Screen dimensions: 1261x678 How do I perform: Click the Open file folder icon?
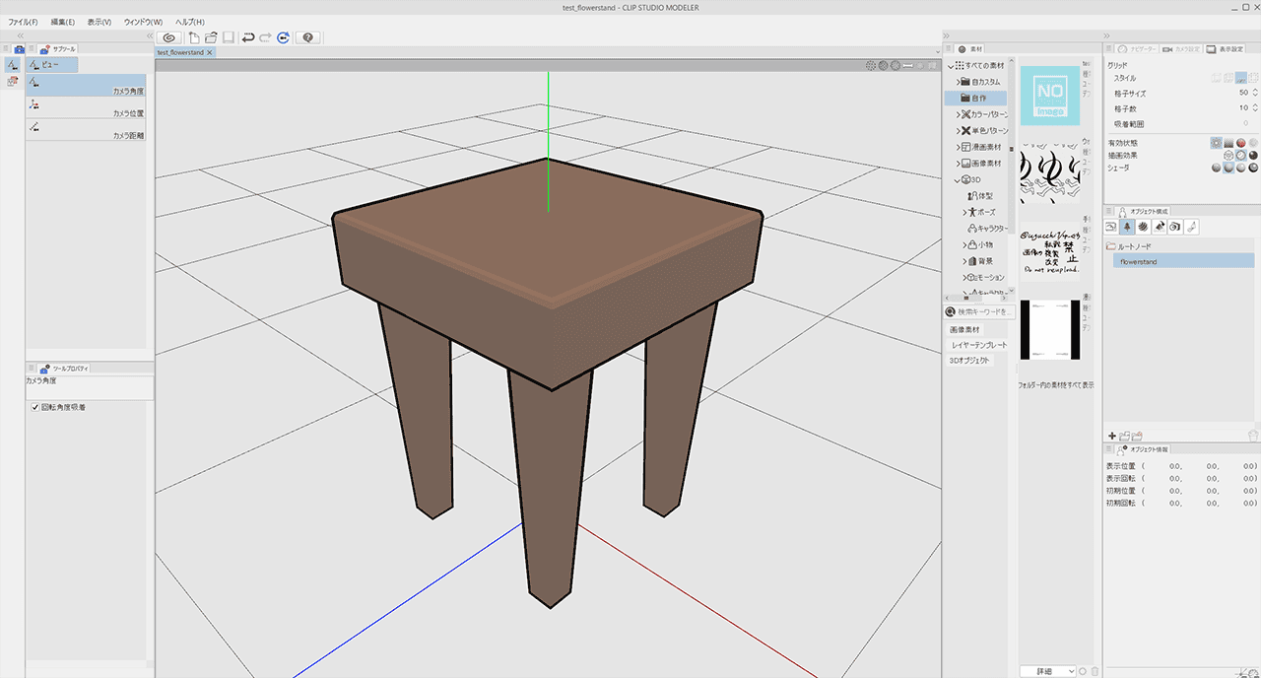(211, 37)
